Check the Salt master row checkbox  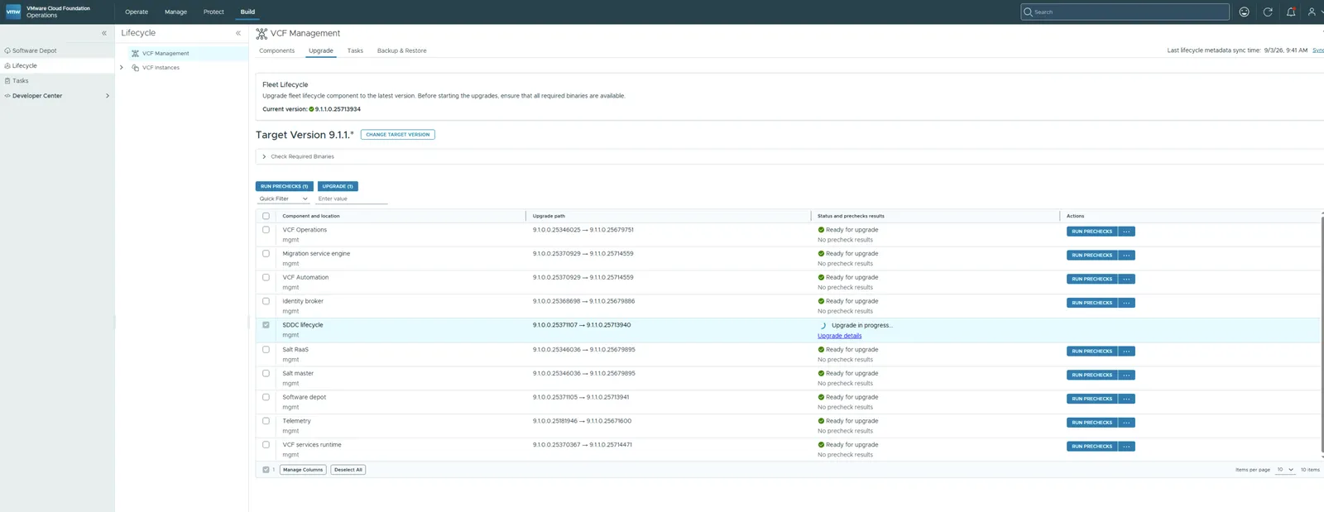[266, 373]
